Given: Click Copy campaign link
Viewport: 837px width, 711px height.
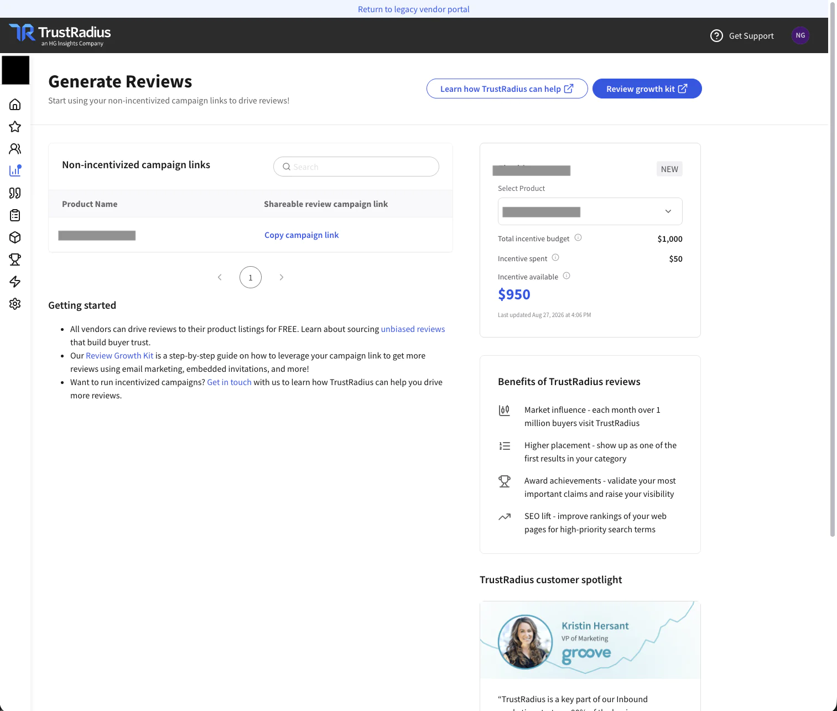Looking at the screenshot, I should click(x=301, y=235).
